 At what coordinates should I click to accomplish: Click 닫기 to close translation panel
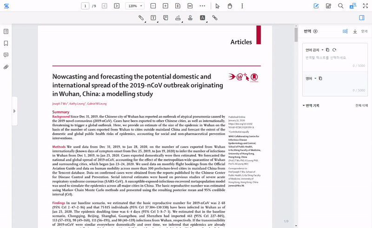pyautogui.click(x=365, y=31)
